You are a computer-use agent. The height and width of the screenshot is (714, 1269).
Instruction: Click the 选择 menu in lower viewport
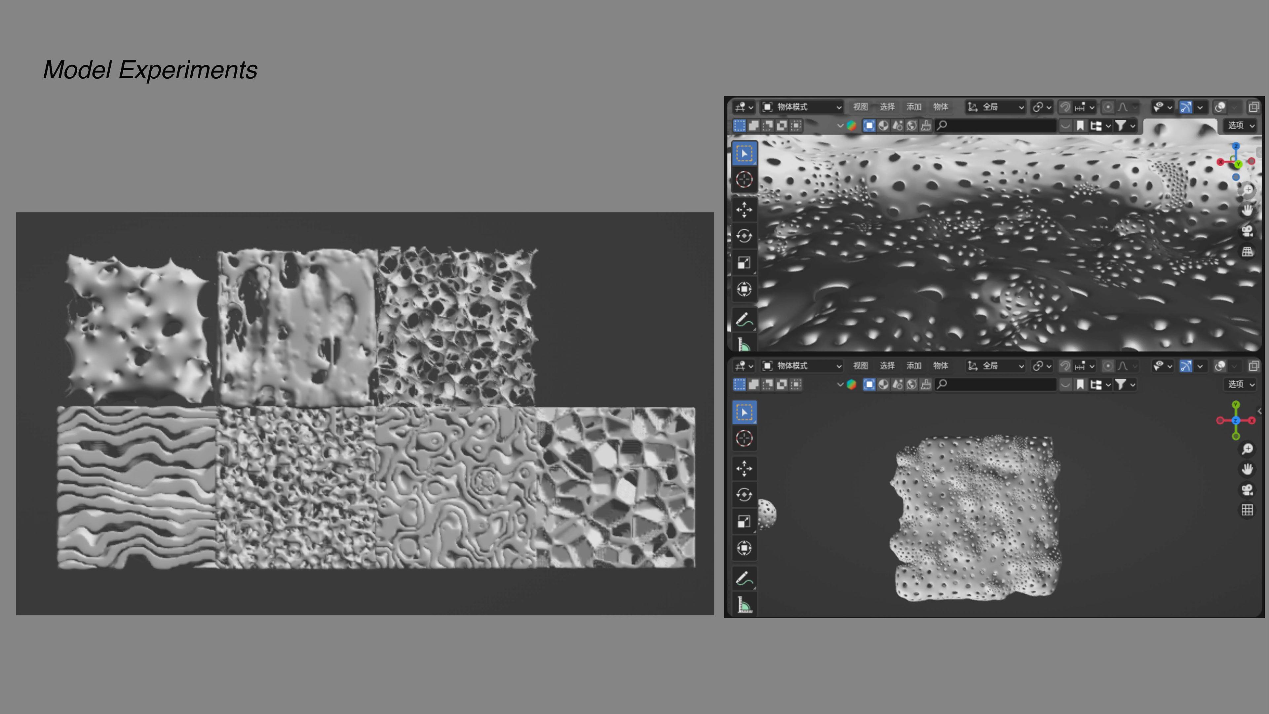pyautogui.click(x=887, y=366)
